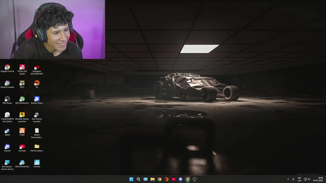Open Redragon K673RGB-PRO shortcut
Image resolution: width=326 pixels, height=183 pixels.
point(37,70)
